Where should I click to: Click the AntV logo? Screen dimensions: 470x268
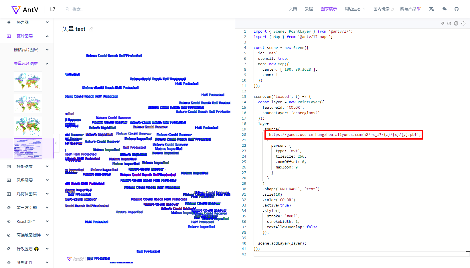coord(25,9)
